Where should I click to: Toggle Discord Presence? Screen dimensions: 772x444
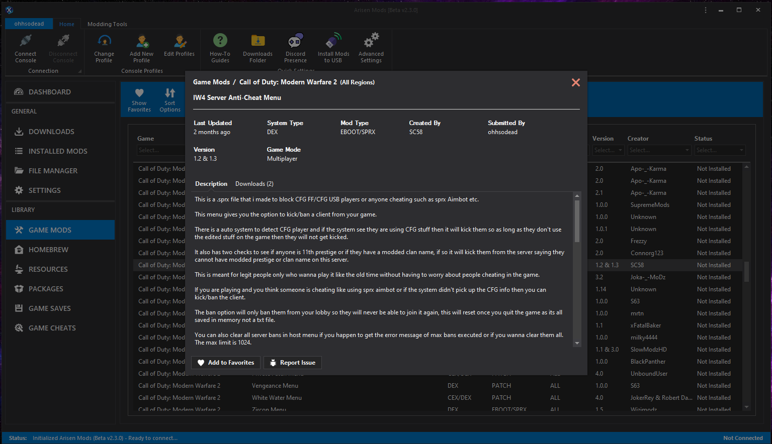click(295, 49)
